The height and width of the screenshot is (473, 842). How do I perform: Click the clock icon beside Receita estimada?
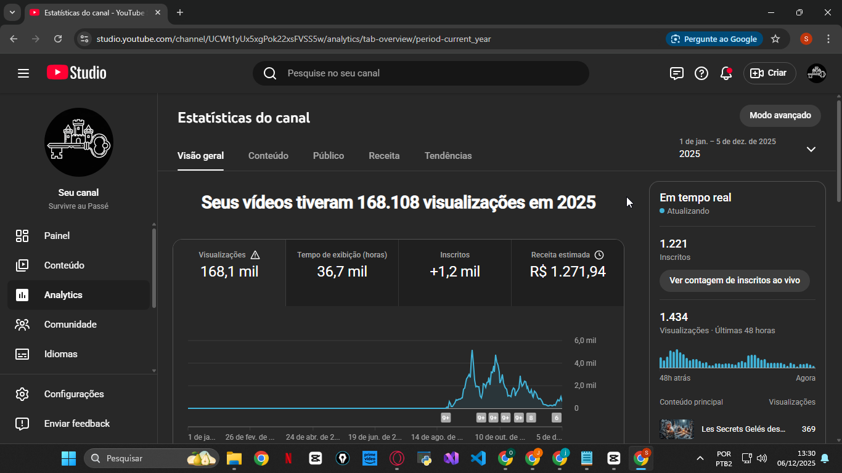point(599,255)
